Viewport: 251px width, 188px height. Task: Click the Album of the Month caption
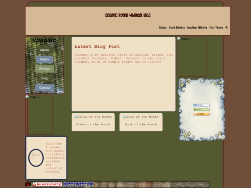pos(93,124)
